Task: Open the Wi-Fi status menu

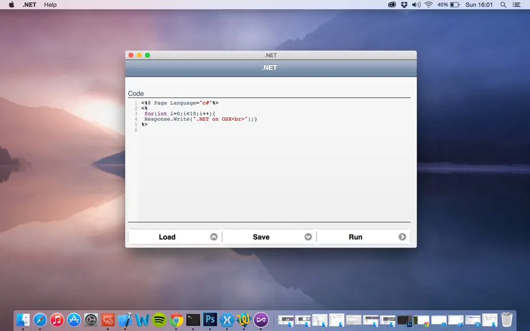Action: (x=429, y=5)
